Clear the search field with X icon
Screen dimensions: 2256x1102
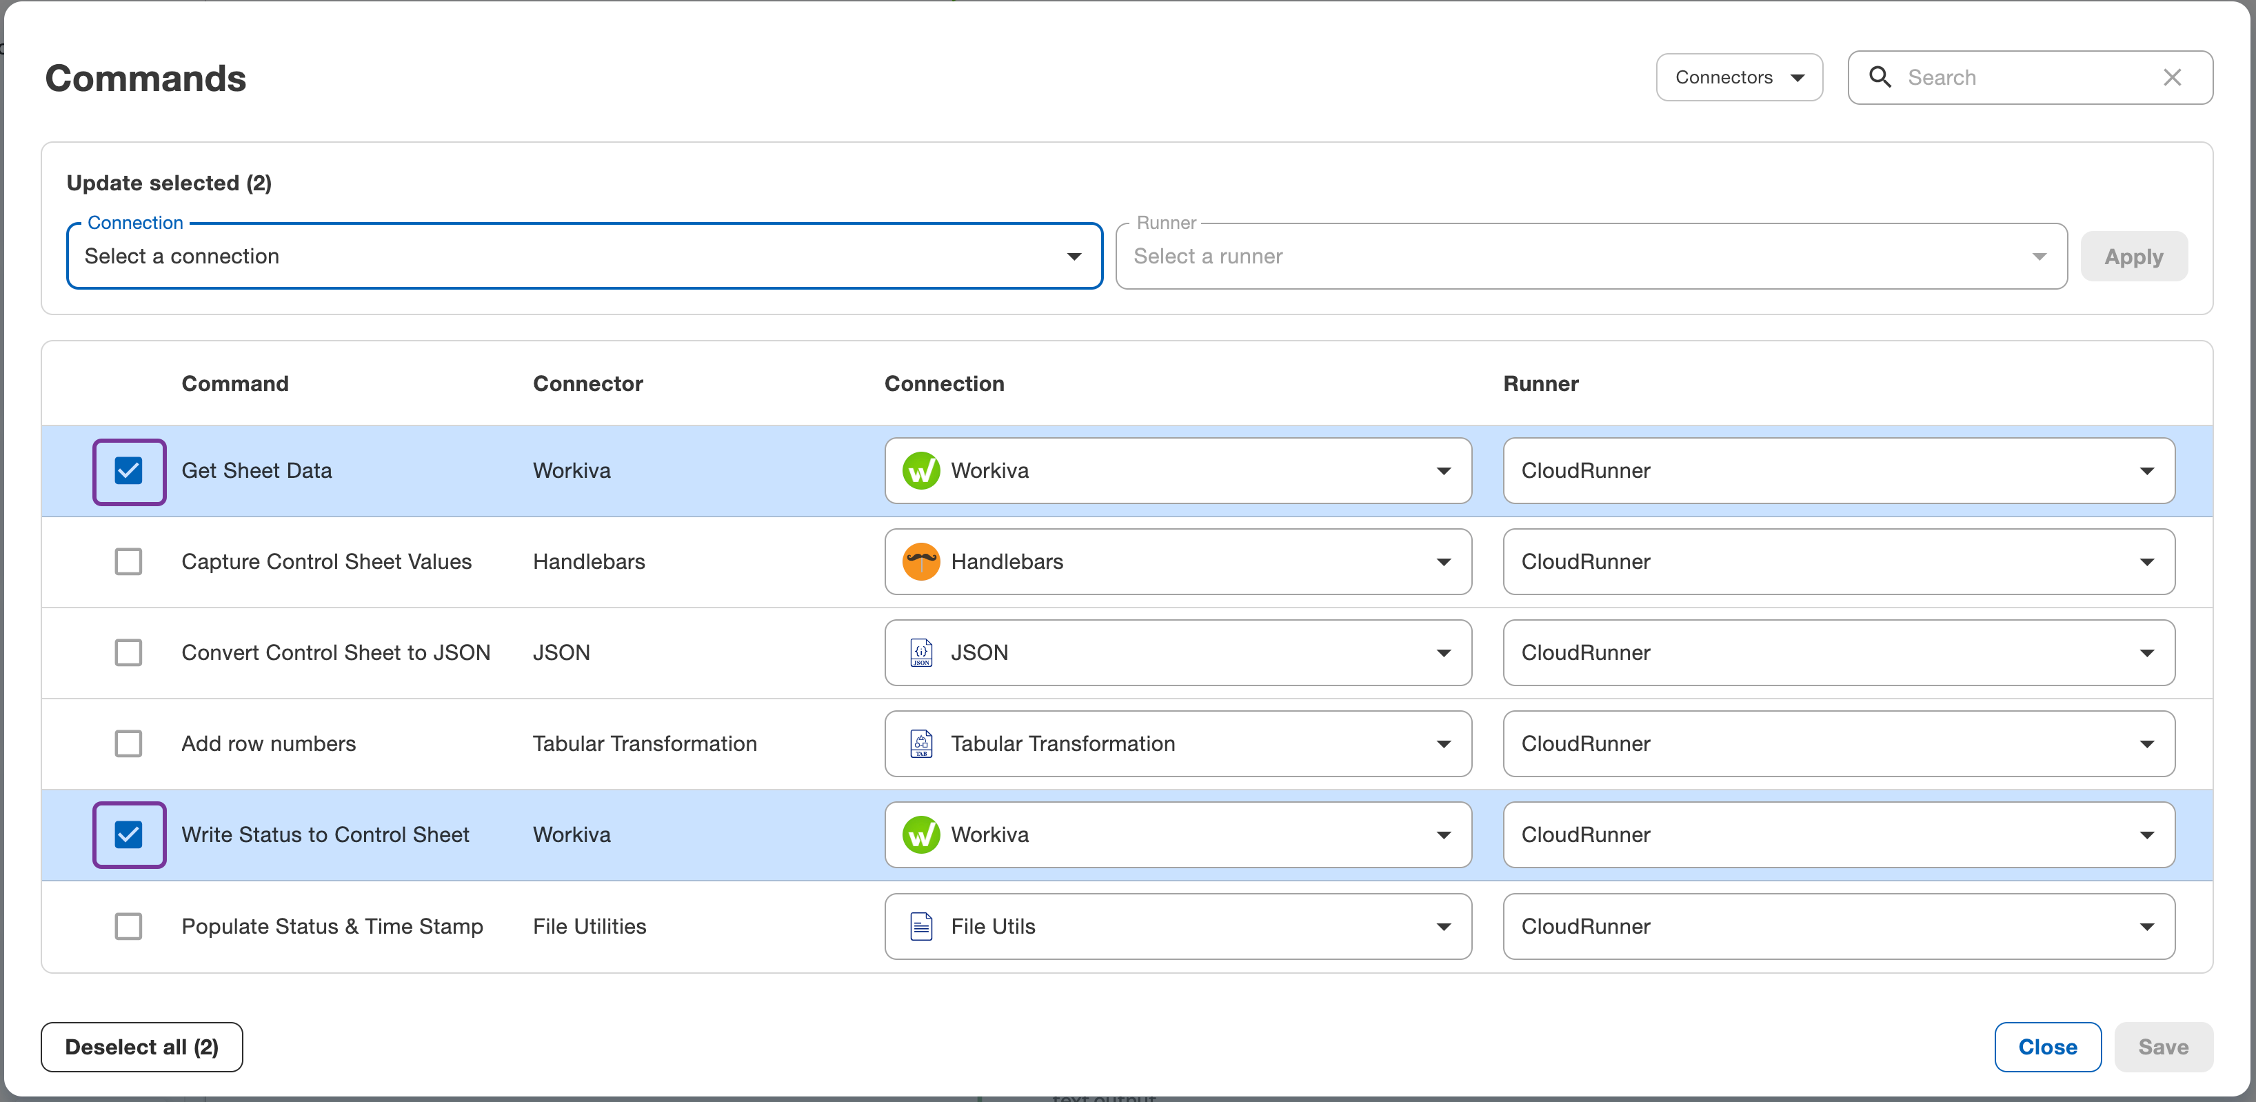pos(2172,77)
